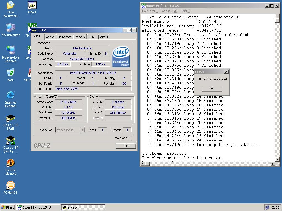This screenshot has width=282, height=211.
Task: Switch to the Mainboard tab in CPU-Z
Action: 64,37
